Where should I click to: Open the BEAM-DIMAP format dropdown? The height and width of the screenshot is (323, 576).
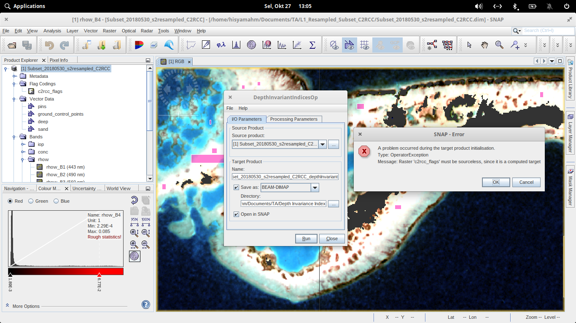point(315,188)
